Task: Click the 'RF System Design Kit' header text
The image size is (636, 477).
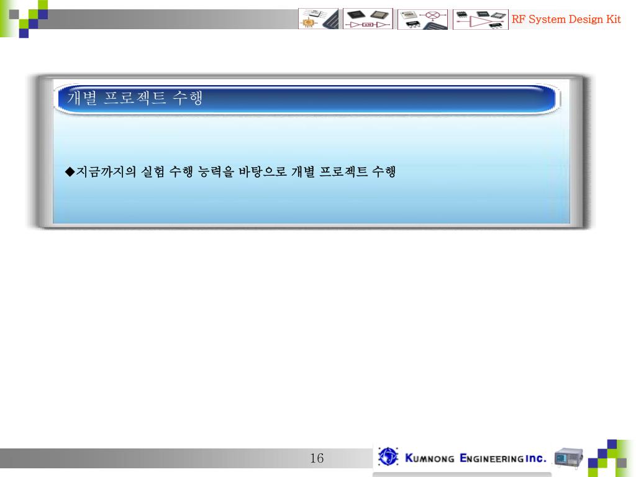Action: click(x=566, y=19)
